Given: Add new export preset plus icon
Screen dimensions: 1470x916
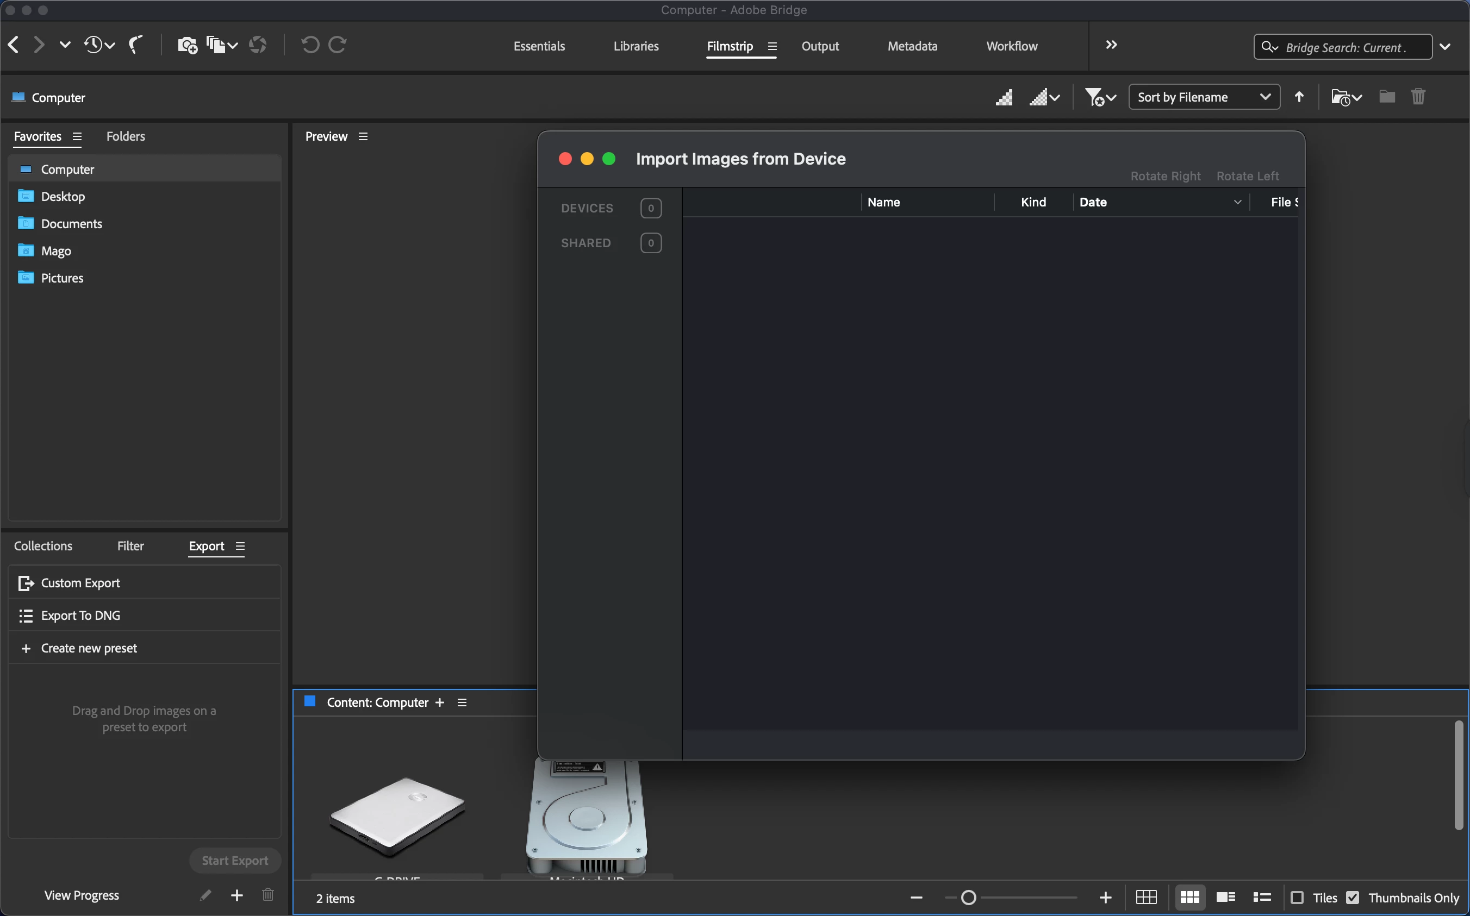Looking at the screenshot, I should (237, 895).
